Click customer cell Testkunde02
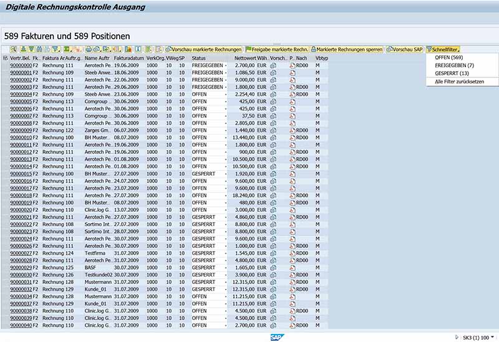Screen dimensions: 499x342 pos(99,275)
